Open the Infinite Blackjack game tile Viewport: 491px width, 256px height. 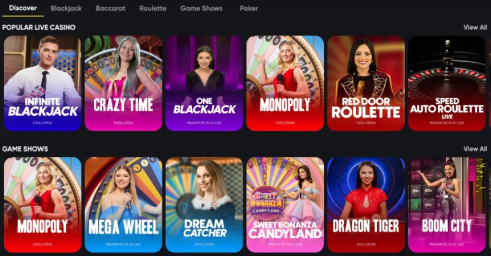tap(43, 83)
